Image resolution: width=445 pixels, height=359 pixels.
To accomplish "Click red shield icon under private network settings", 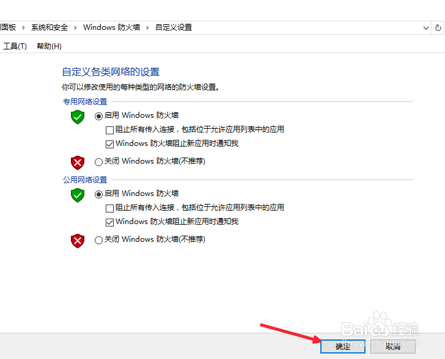I will click(x=78, y=162).
